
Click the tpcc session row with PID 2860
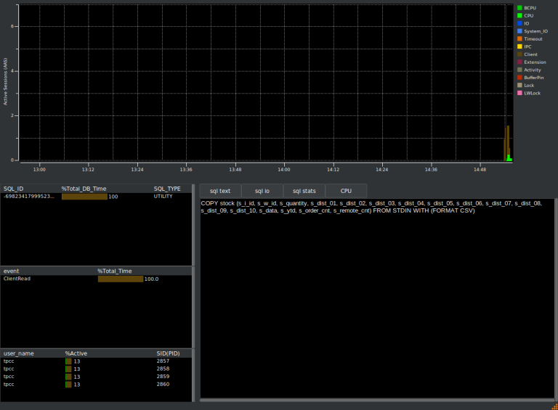point(94,385)
